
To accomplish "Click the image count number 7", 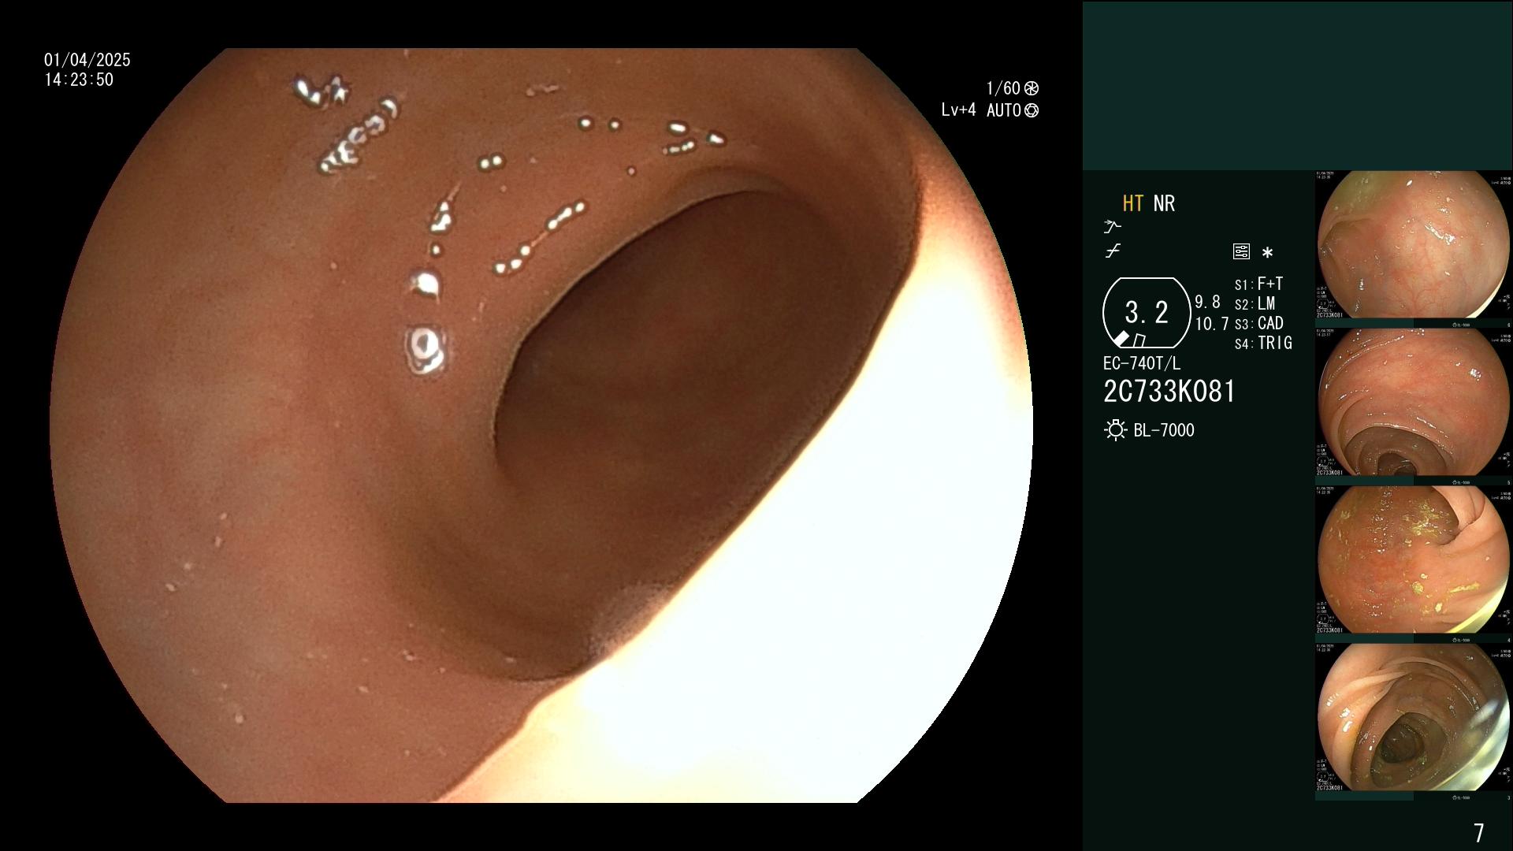I will (1479, 832).
